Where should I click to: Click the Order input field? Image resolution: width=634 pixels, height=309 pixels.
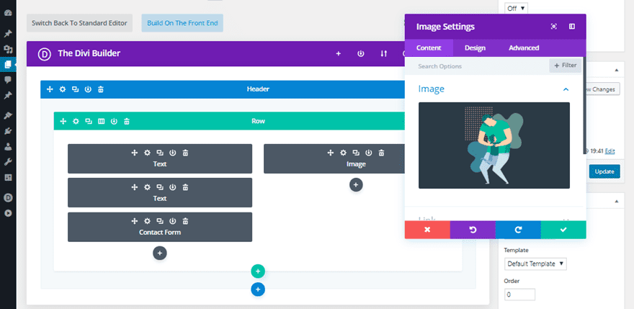pos(519,295)
